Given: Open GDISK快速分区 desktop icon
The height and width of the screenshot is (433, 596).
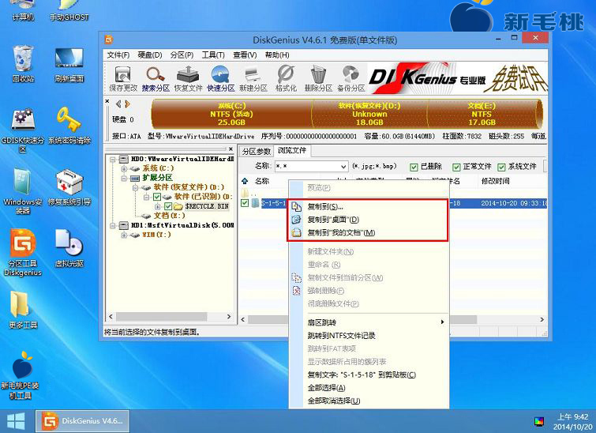Looking at the screenshot, I should tap(23, 130).
